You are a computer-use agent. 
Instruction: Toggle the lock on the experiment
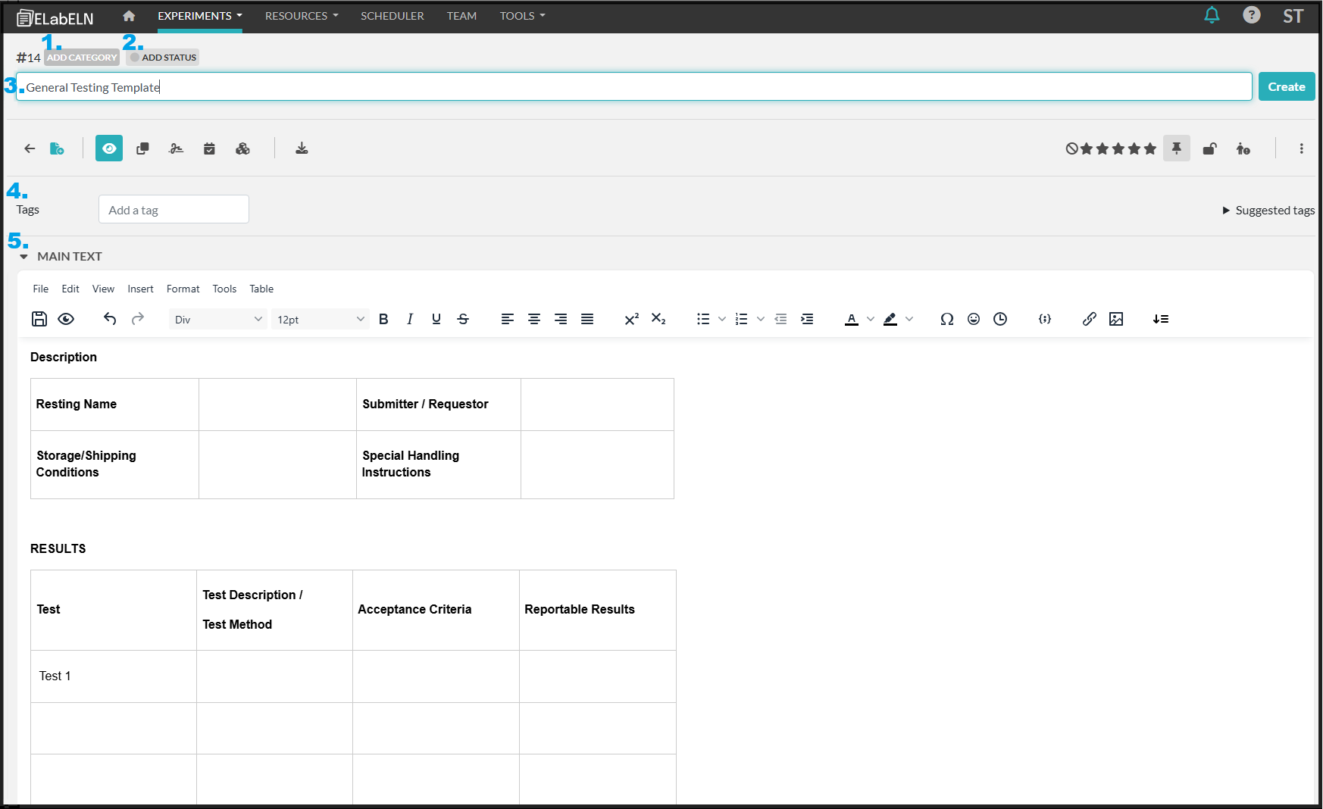(1209, 148)
